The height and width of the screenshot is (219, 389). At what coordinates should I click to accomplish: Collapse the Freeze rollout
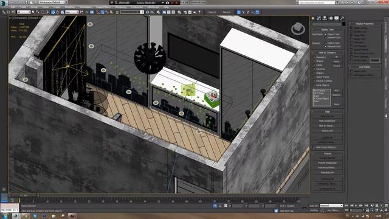coord(328,153)
